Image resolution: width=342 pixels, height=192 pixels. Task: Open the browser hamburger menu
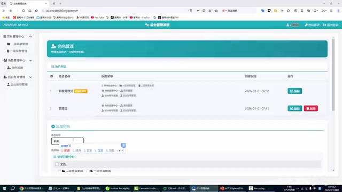pyautogui.click(x=331, y=11)
